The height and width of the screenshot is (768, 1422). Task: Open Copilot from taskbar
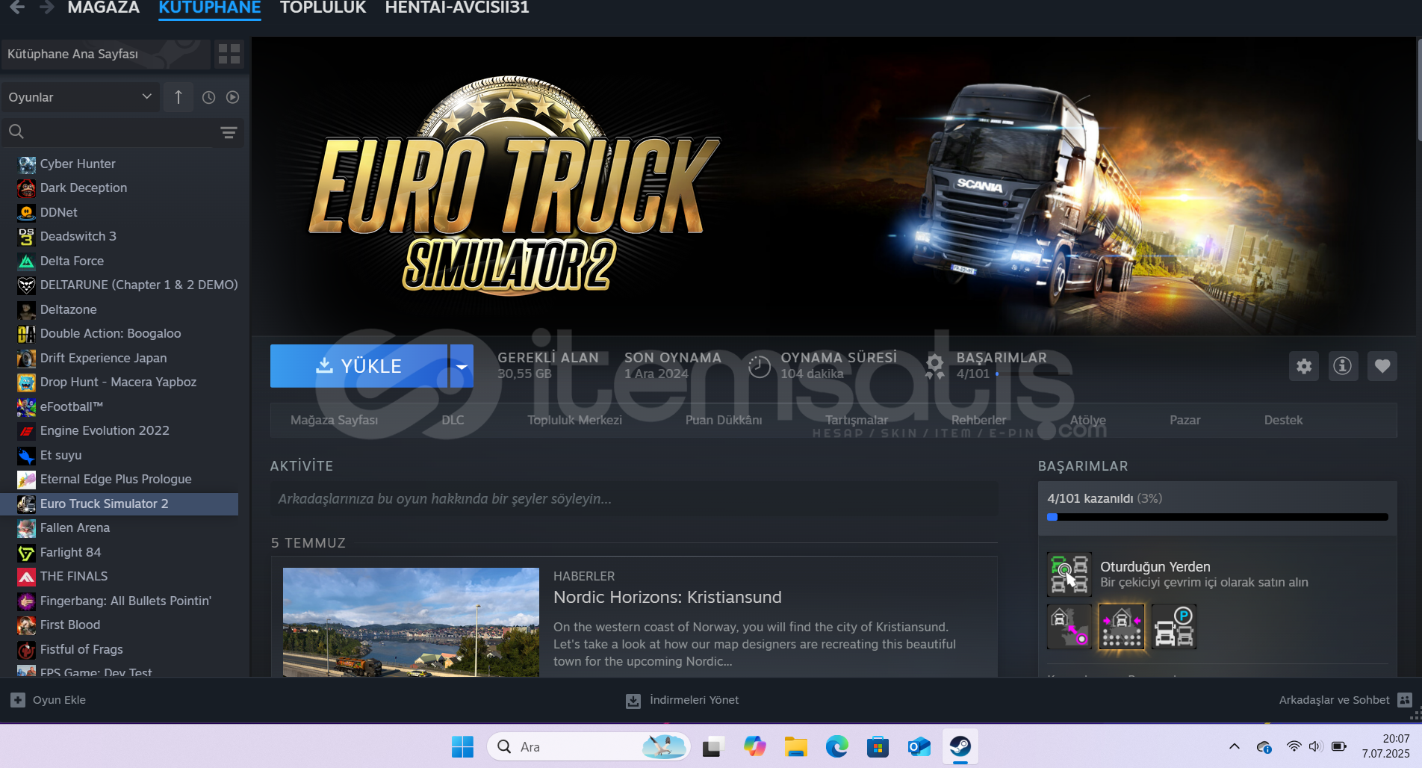(x=755, y=746)
